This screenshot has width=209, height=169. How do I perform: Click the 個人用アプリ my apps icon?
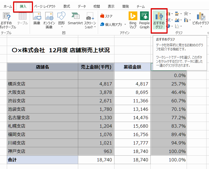coord(102,24)
